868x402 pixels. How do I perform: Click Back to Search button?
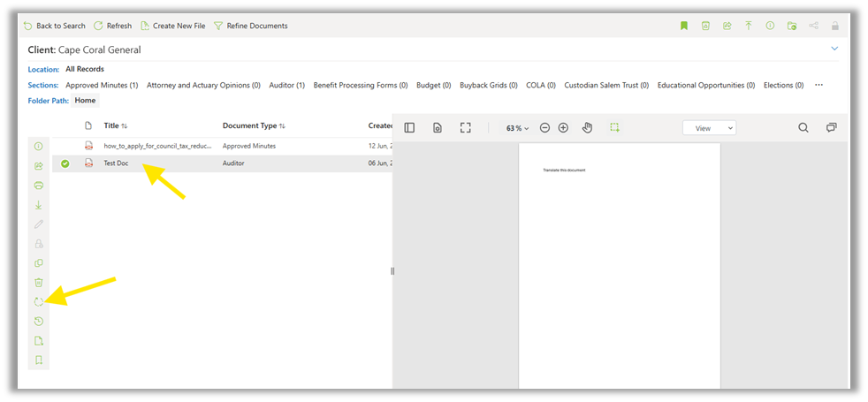point(54,26)
